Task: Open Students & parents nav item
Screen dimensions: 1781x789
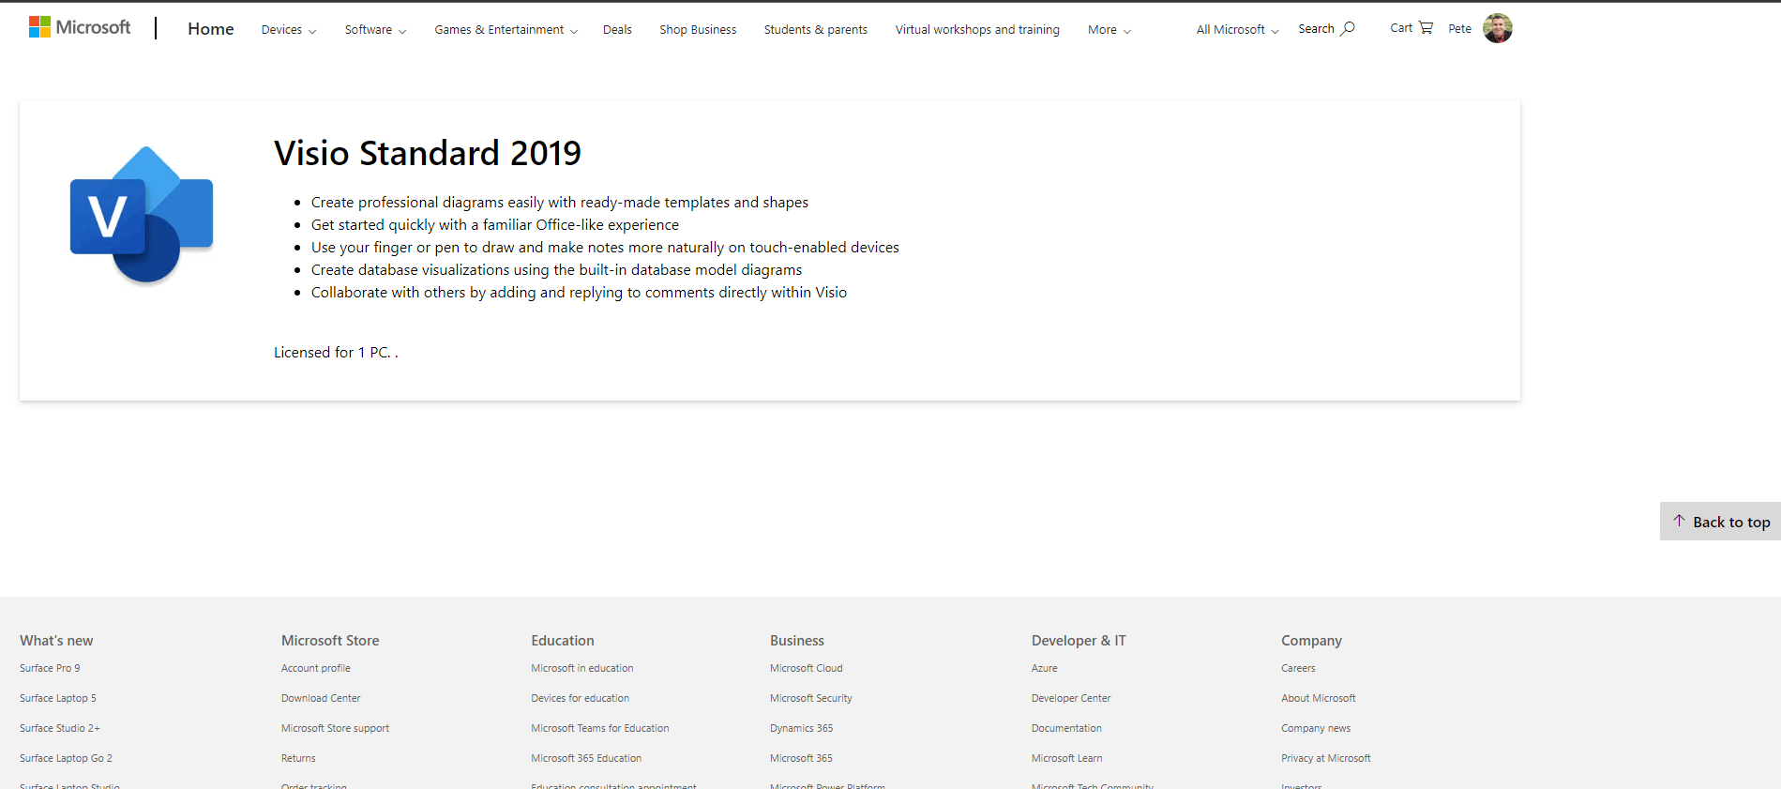Action: tap(816, 30)
